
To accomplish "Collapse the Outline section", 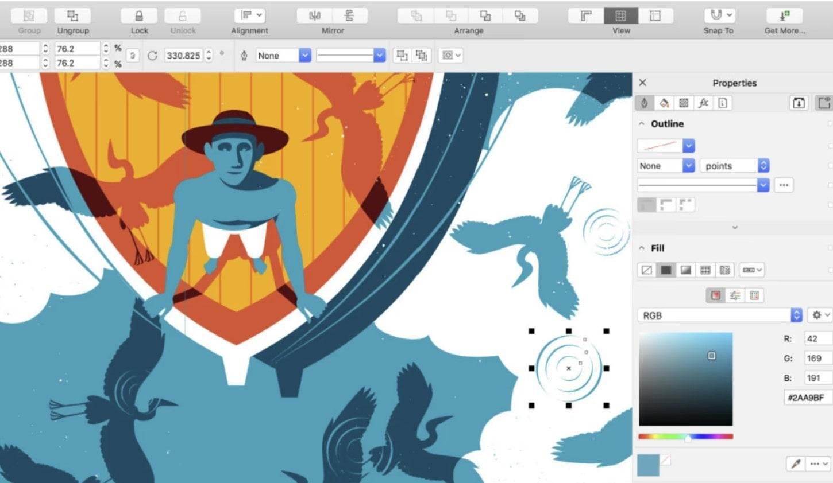I will pyautogui.click(x=642, y=124).
